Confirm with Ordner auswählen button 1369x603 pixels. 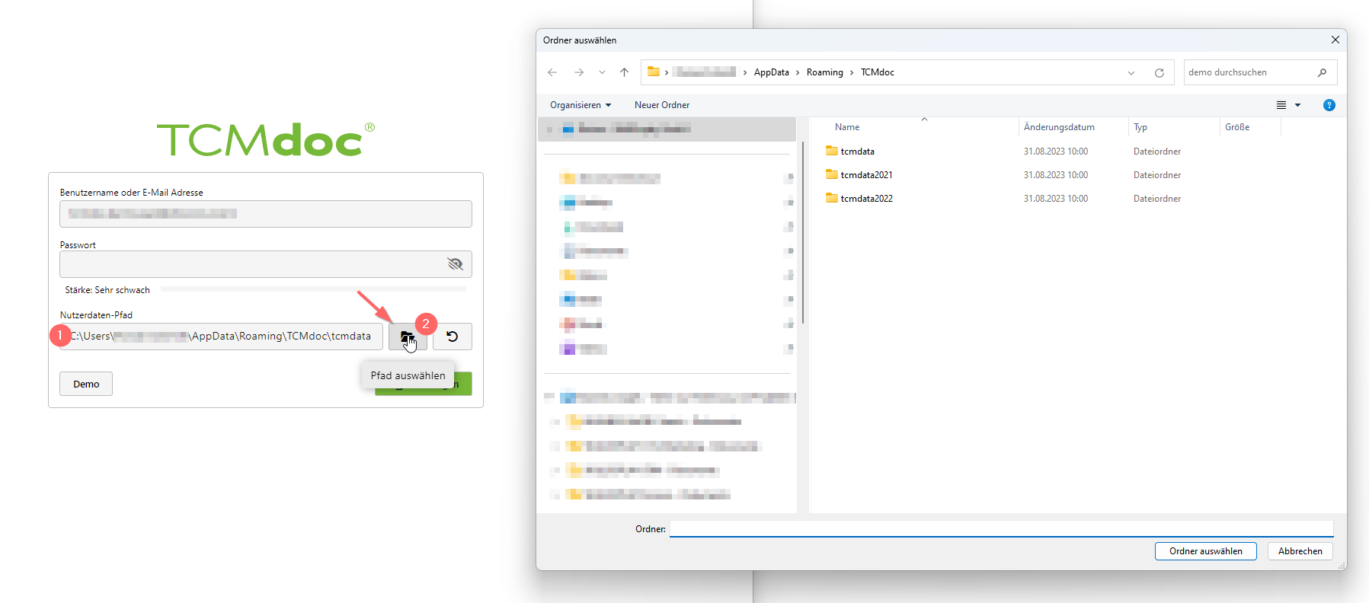click(x=1206, y=551)
